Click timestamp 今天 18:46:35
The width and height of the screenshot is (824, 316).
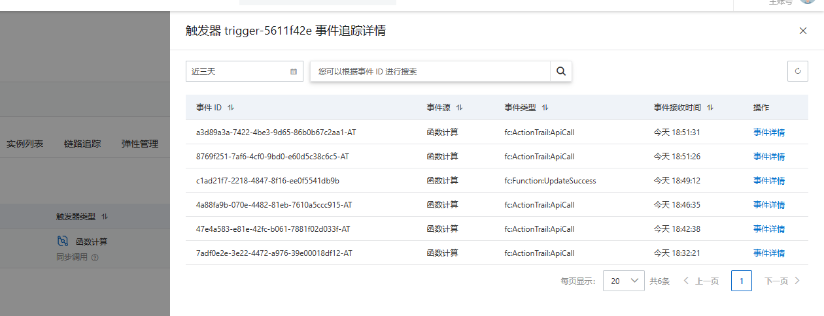(x=677, y=204)
